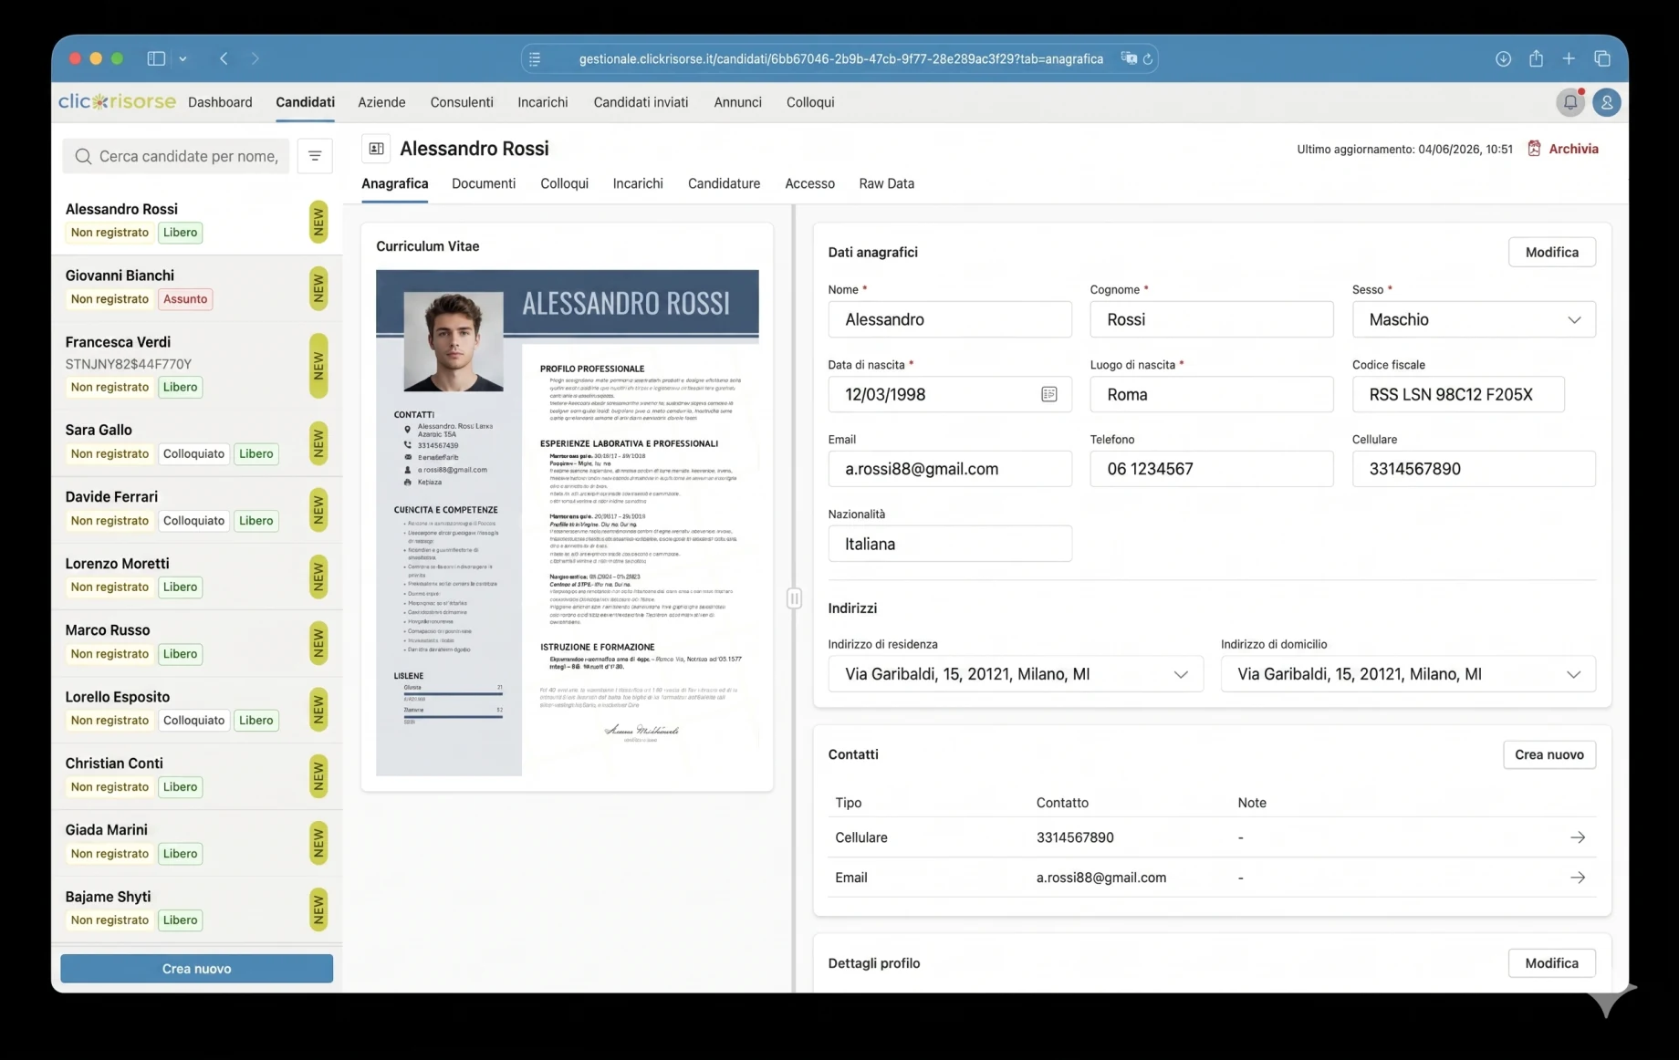Focus the Cerca candidate search box
The image size is (1679, 1060).
point(176,156)
